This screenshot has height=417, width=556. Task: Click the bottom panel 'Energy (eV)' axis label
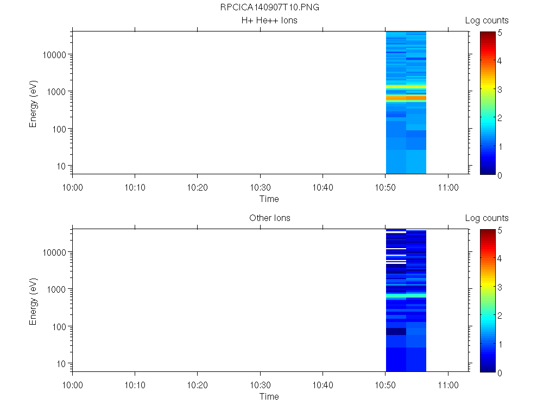click(33, 302)
